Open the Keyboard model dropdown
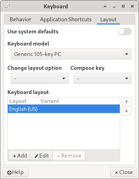Viewport: 139px width, 179px height. 71,54
